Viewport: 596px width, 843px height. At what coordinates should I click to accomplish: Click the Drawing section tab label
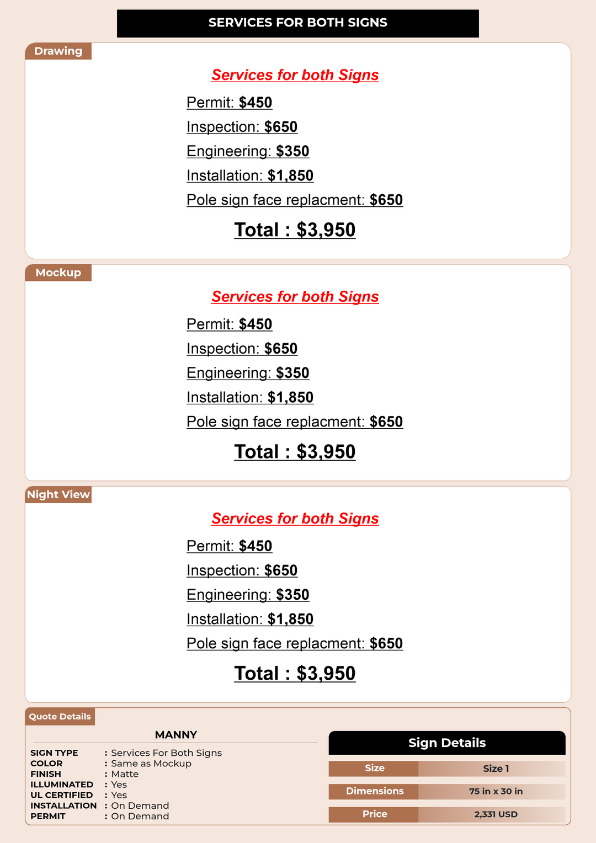[58, 51]
